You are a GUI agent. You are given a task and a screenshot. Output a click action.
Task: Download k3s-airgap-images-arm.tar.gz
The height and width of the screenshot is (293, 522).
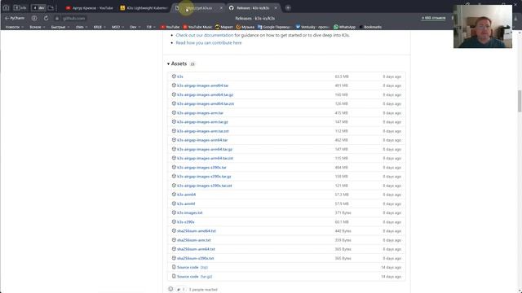pyautogui.click(x=202, y=122)
